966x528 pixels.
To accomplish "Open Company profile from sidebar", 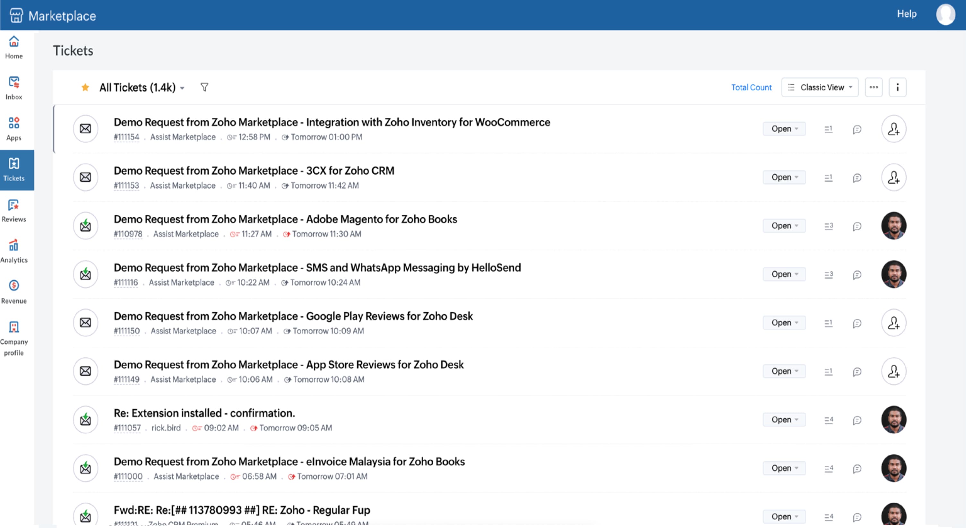I will (x=14, y=339).
